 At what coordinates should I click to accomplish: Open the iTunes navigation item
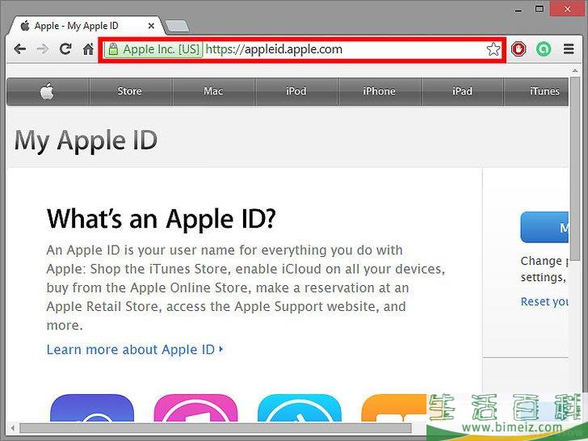(x=536, y=91)
